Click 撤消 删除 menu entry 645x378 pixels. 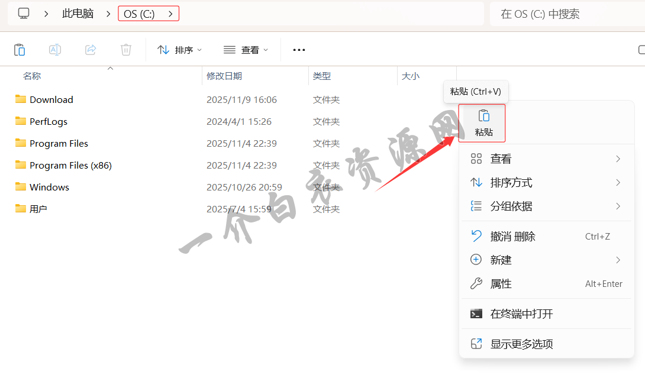point(512,236)
